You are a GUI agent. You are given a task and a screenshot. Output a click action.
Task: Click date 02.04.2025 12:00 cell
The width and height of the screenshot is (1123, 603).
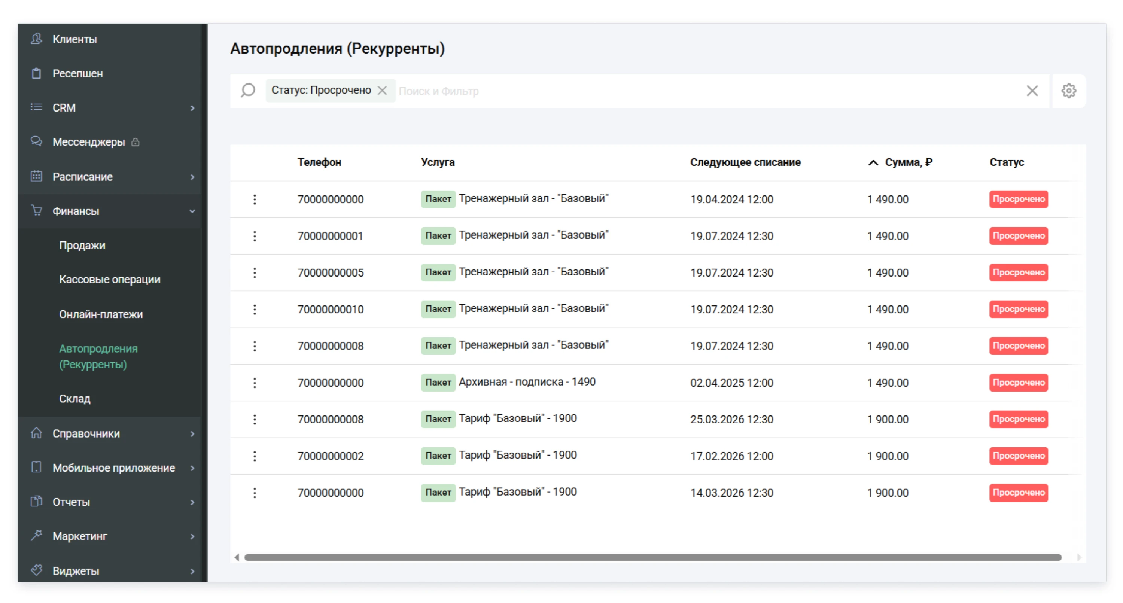[x=731, y=383]
